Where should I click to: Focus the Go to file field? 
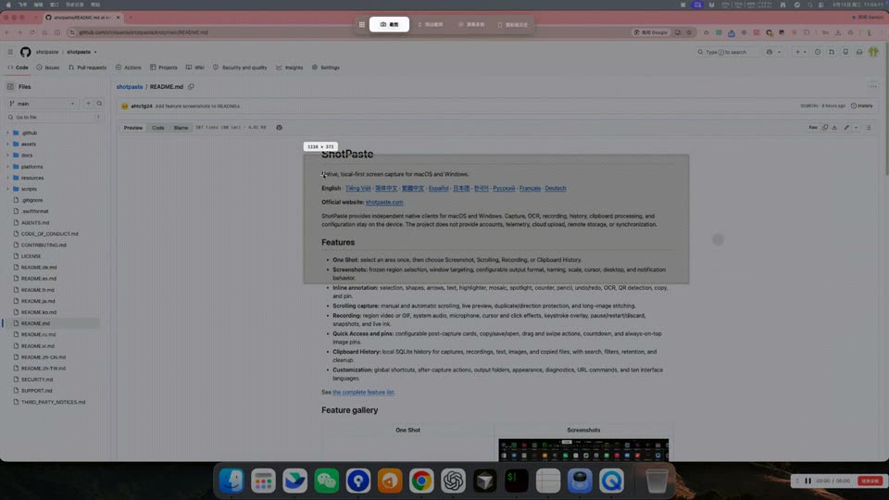click(x=55, y=118)
